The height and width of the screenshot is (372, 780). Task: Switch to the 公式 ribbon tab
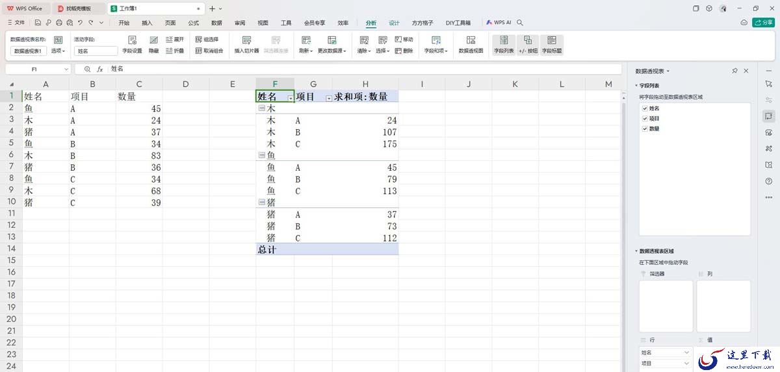193,23
